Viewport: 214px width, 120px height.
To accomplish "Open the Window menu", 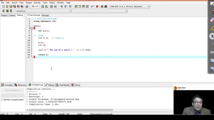I will (x=61, y=3).
